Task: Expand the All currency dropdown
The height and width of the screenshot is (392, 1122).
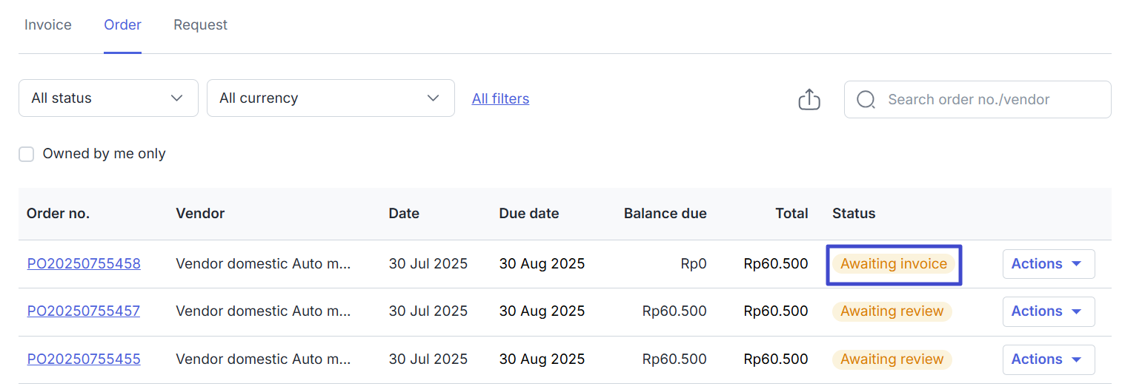Action: click(331, 98)
